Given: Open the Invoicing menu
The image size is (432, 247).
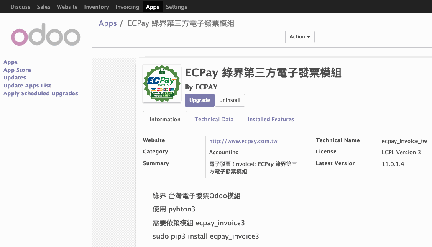Looking at the screenshot, I should click(127, 7).
